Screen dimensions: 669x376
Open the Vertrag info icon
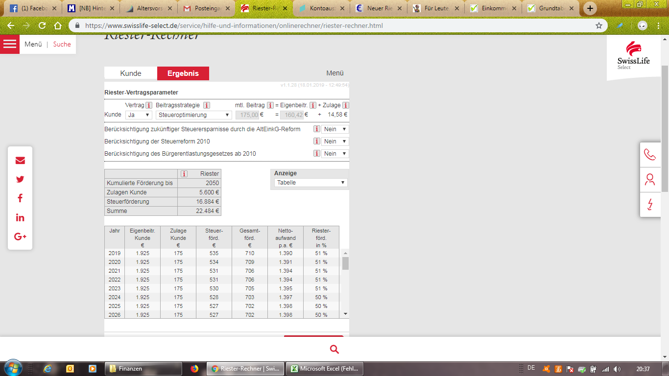(149, 105)
